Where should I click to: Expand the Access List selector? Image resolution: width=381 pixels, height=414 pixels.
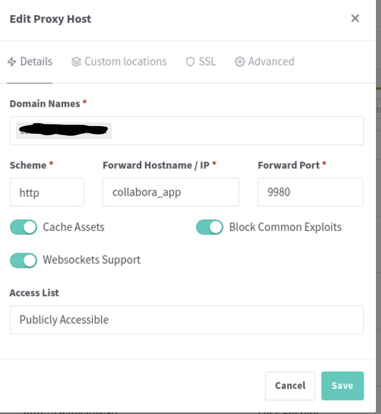[187, 320]
